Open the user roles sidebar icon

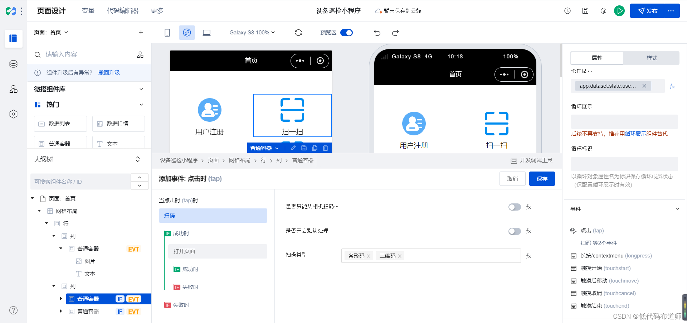(x=13, y=89)
